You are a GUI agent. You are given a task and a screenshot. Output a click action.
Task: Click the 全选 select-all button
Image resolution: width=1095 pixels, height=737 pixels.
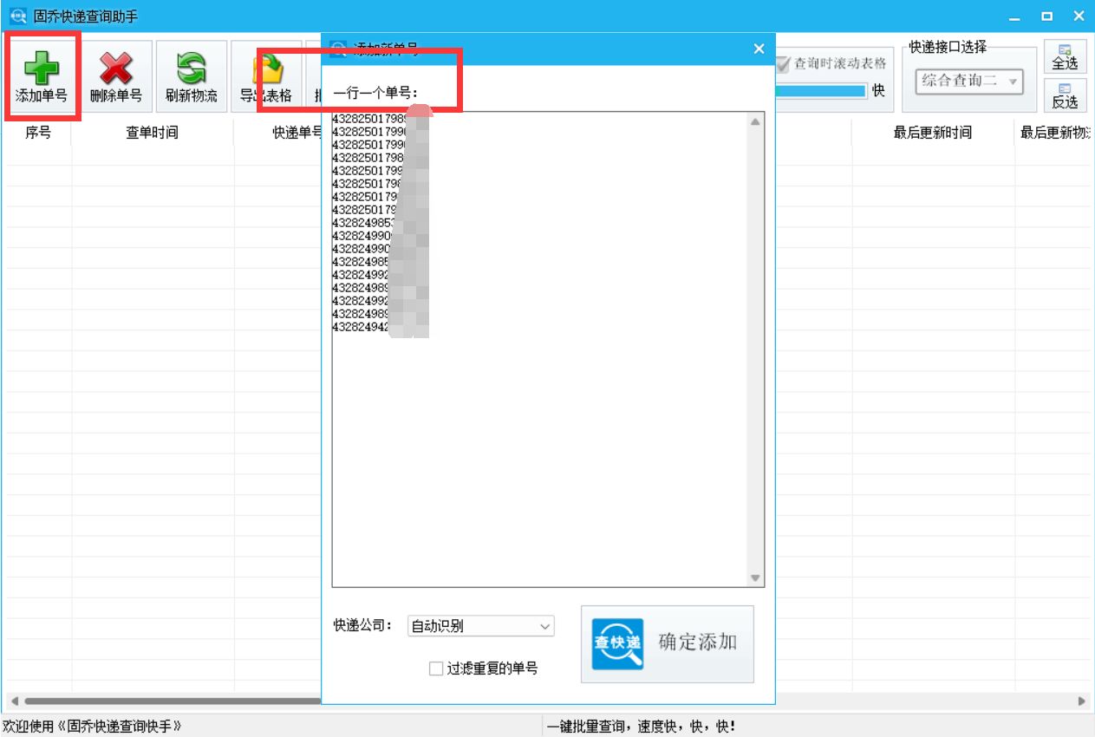click(x=1065, y=56)
